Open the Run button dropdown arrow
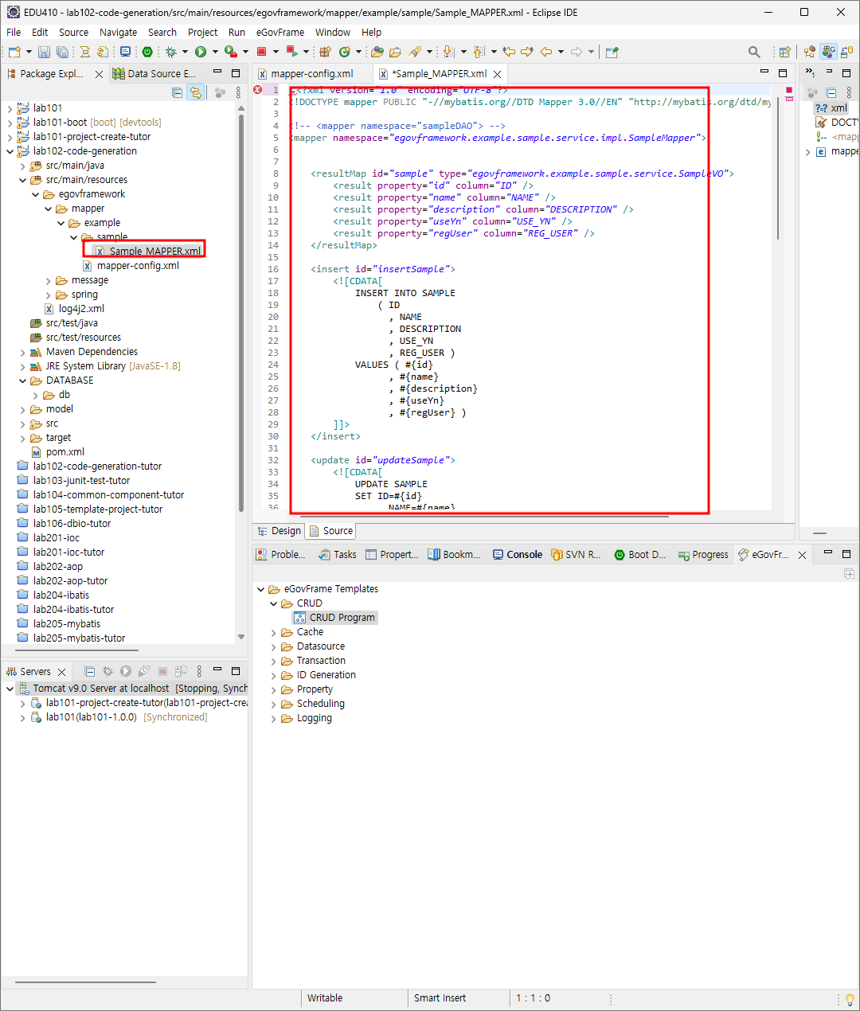Viewport: 860px width, 1011px height. point(215,52)
